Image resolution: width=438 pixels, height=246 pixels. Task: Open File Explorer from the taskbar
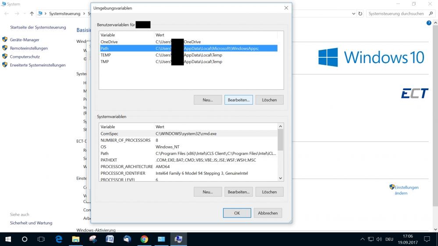click(x=75, y=239)
